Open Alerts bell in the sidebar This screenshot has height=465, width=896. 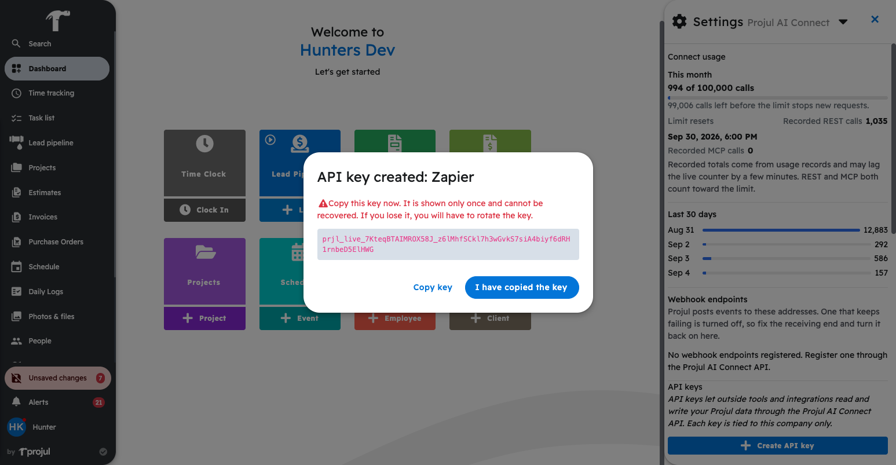tap(57, 402)
